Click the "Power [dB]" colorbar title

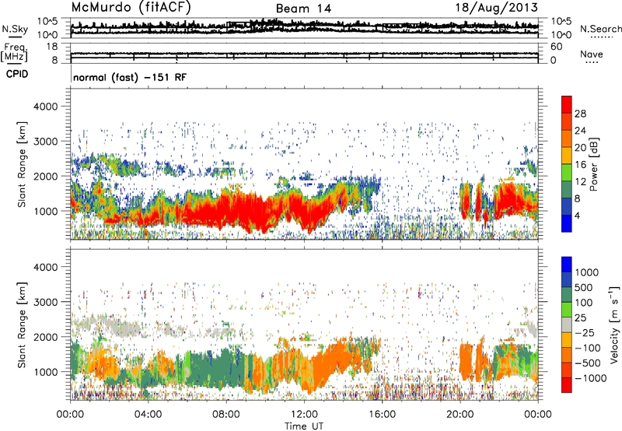pyautogui.click(x=593, y=164)
